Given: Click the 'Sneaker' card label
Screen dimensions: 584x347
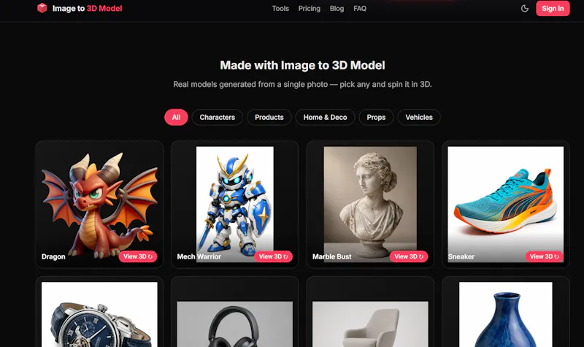Looking at the screenshot, I should pos(461,257).
